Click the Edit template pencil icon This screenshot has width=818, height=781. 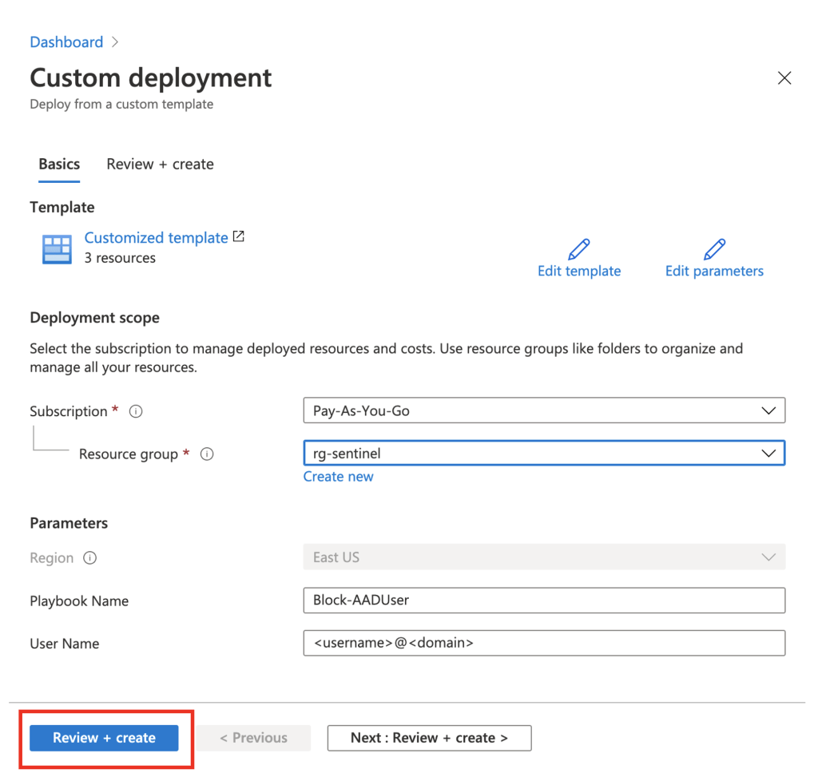pyautogui.click(x=579, y=249)
